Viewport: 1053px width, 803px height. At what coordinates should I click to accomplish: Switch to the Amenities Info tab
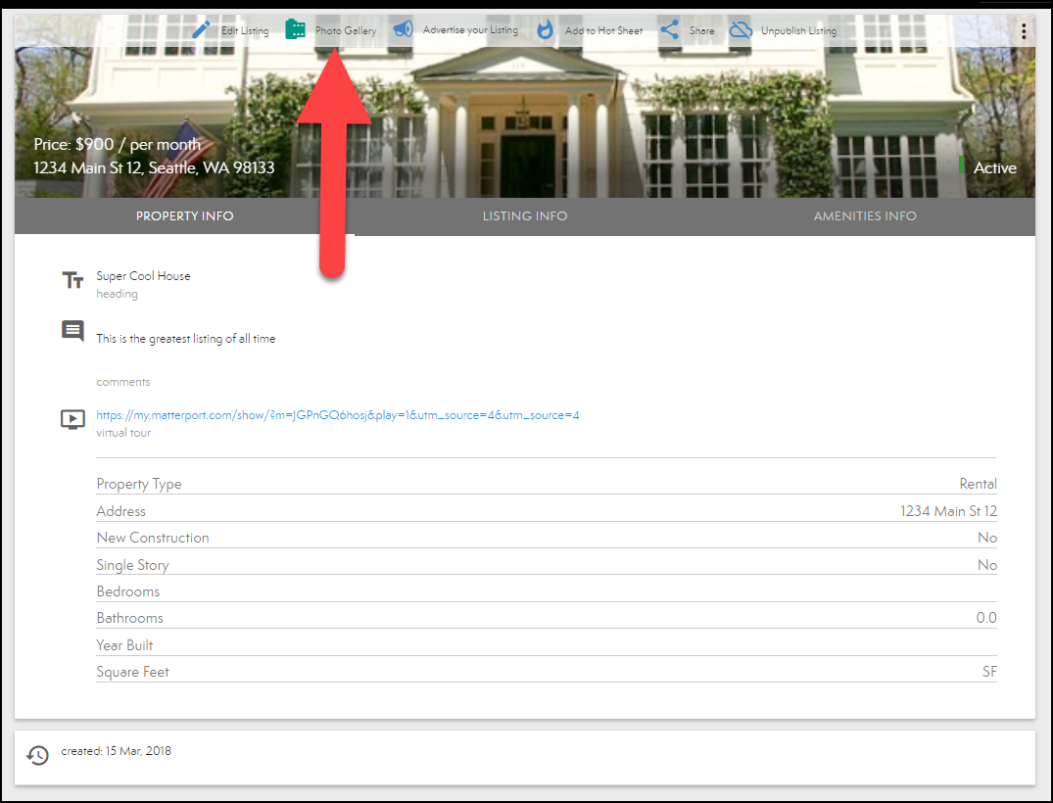(x=864, y=215)
